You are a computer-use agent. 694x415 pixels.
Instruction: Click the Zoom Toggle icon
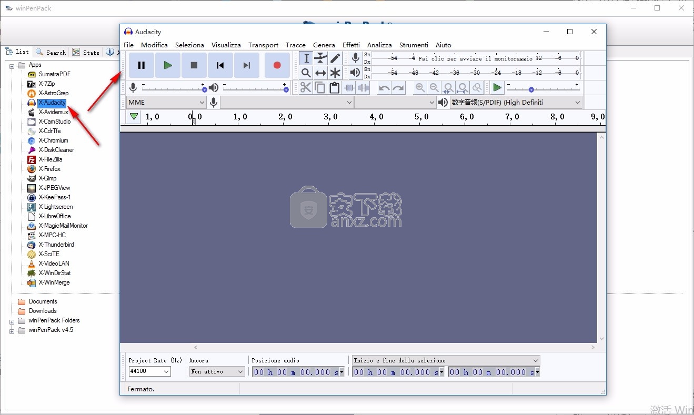[x=477, y=87]
